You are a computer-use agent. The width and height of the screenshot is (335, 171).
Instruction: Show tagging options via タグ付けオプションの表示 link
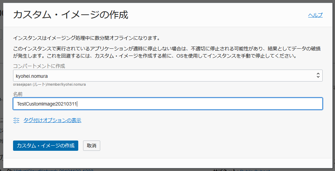(x=52, y=120)
